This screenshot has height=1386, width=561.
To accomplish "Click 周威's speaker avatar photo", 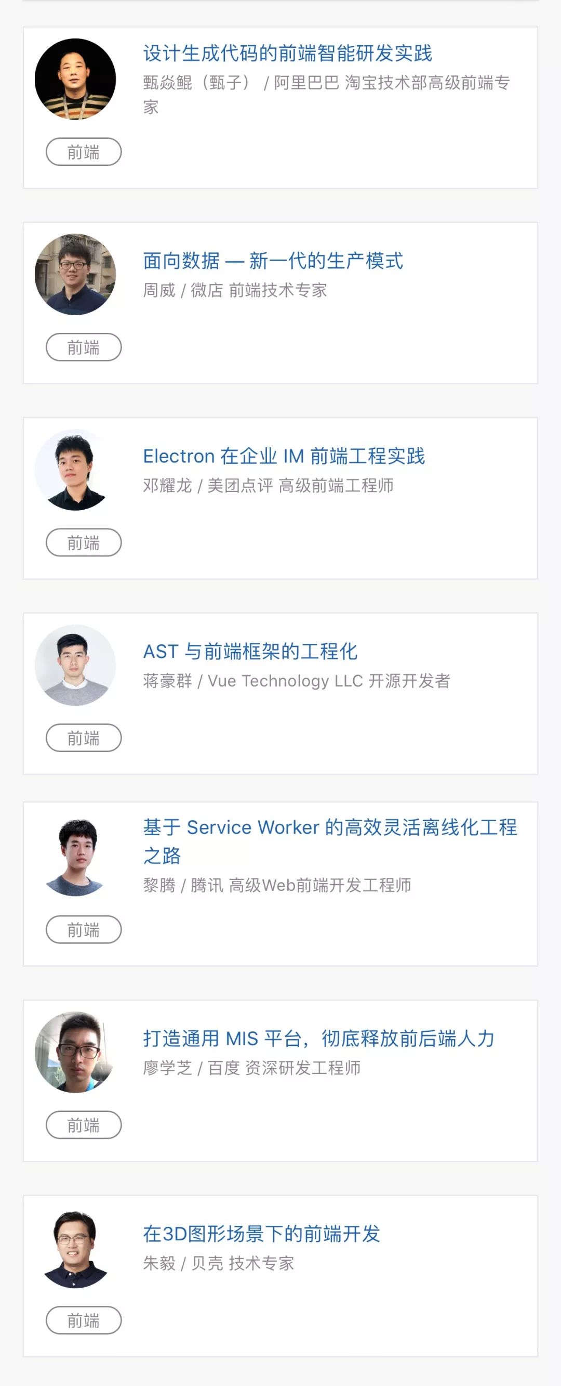I will (x=75, y=275).
